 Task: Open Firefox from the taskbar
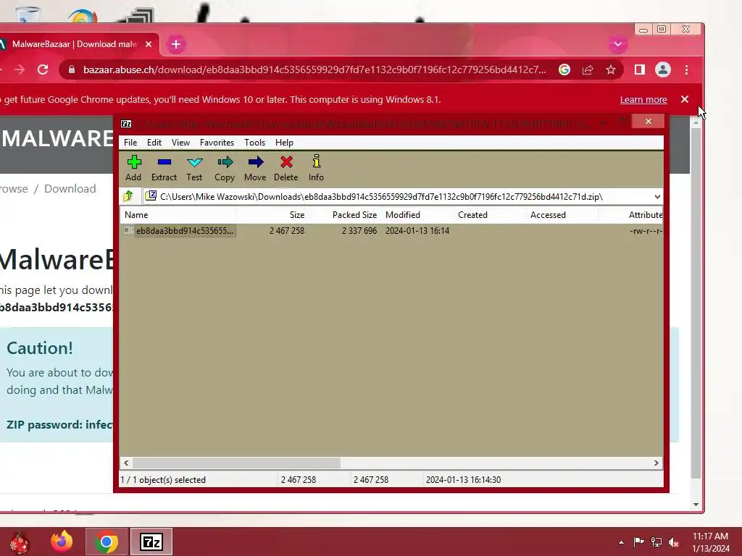click(62, 542)
